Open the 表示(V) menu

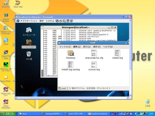[x=87, y=47]
